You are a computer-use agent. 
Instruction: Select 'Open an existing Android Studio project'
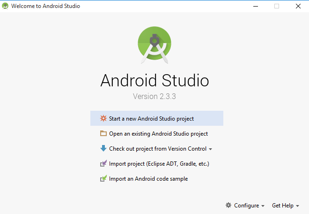pyautogui.click(x=157, y=134)
